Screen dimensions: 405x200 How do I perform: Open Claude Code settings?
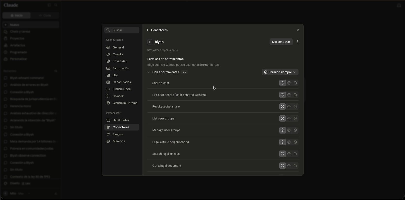pos(122,89)
